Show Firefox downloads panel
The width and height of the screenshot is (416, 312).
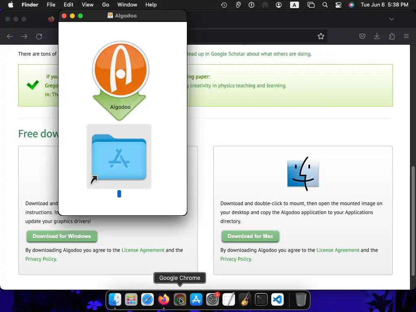pos(377,36)
